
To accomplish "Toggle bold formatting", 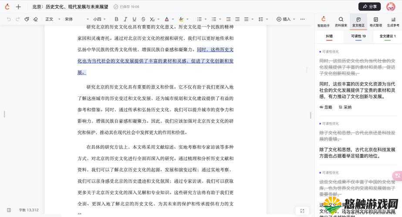I will pos(116,19).
